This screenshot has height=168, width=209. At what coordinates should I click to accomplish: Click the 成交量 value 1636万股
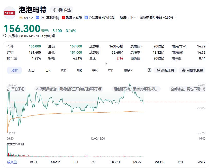[116, 46]
